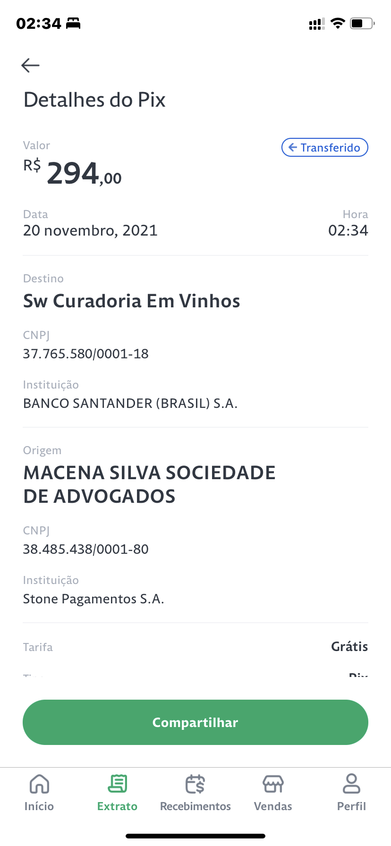Tap the Transferido status badge

pos(325,147)
